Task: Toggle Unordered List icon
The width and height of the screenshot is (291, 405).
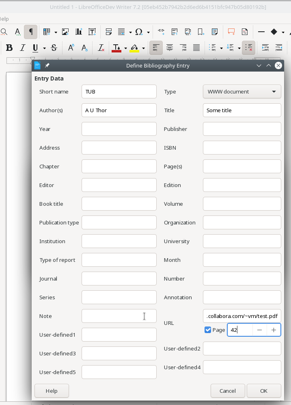Action: point(212,48)
